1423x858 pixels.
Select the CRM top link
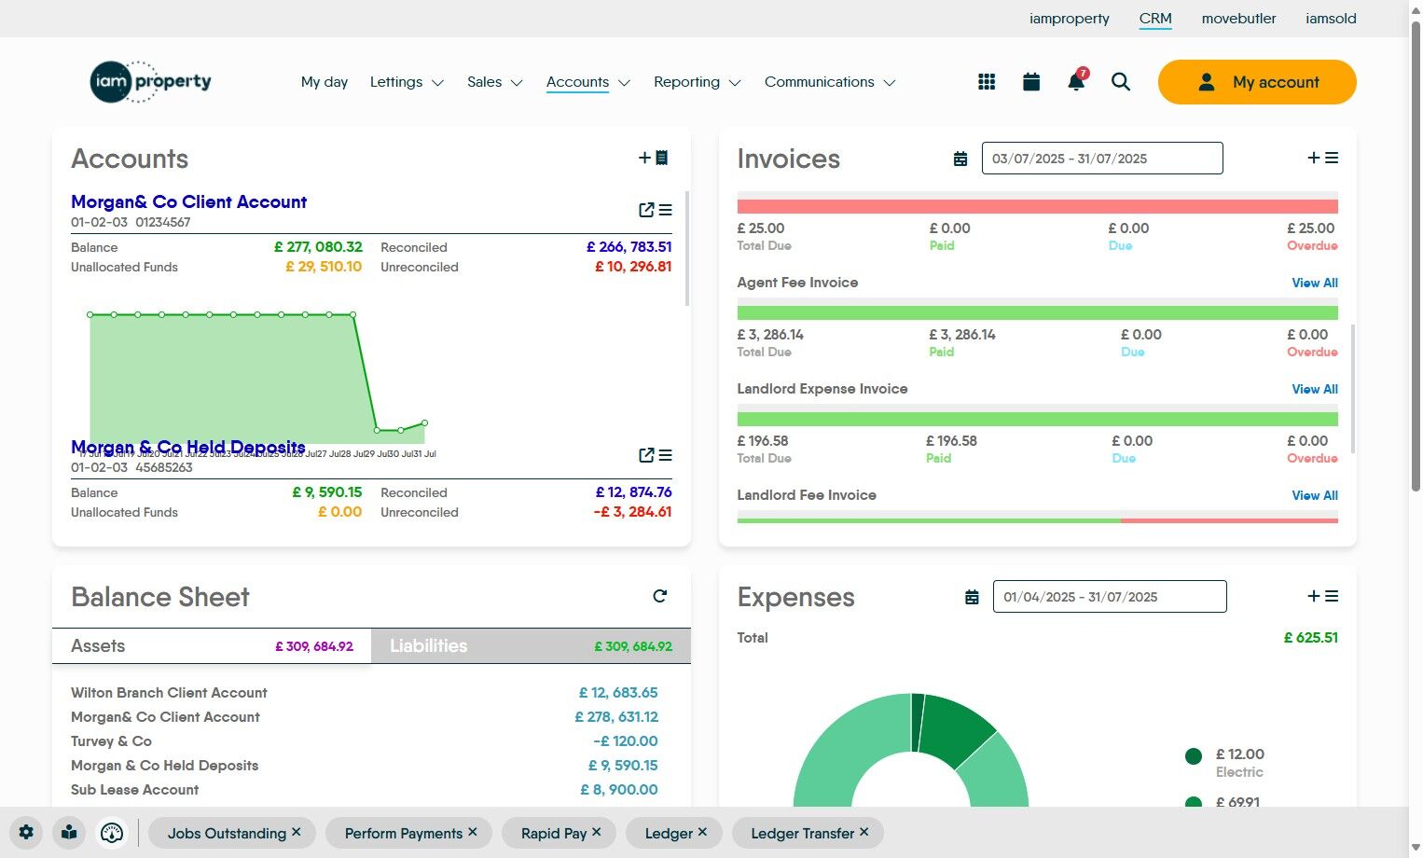click(x=1155, y=19)
